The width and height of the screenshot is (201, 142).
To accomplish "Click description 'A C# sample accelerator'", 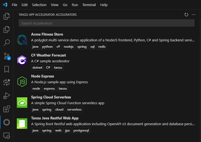I will coord(50,61).
